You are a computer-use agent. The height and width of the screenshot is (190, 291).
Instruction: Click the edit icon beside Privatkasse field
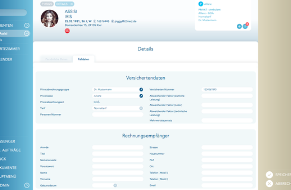pos(141,96)
